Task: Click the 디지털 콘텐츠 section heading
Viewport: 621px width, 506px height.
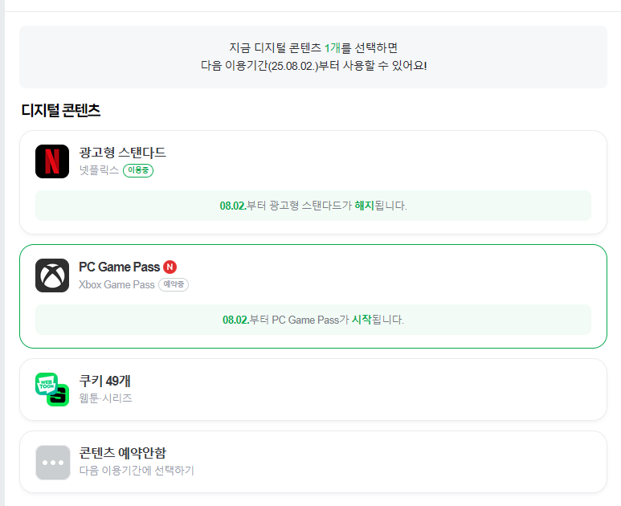Action: click(60, 110)
